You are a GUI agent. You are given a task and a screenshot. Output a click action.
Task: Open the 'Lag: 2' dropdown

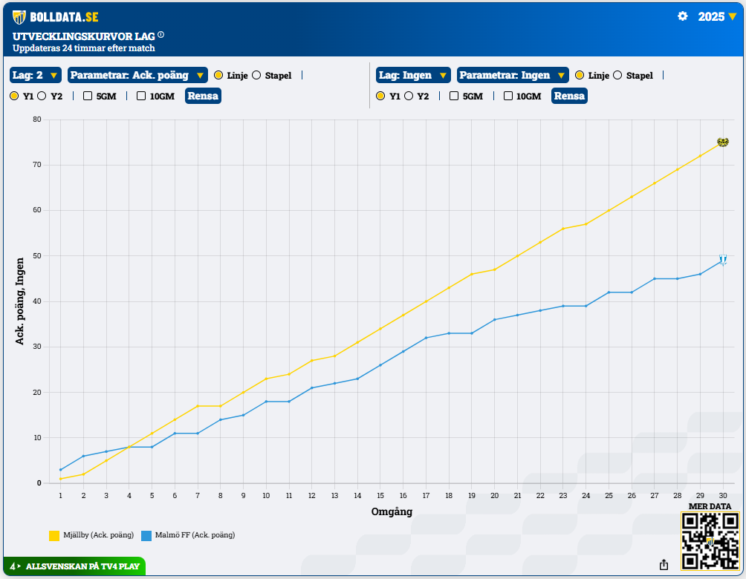point(35,75)
